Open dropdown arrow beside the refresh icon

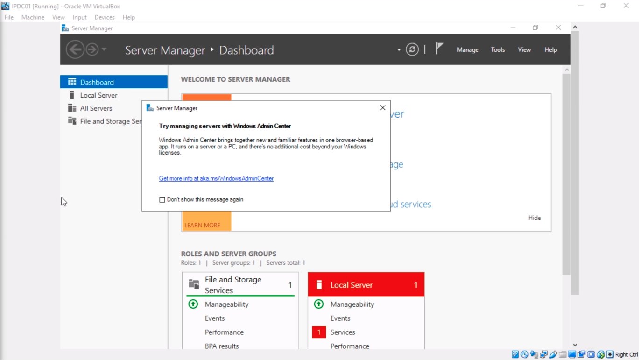pyautogui.click(x=399, y=50)
